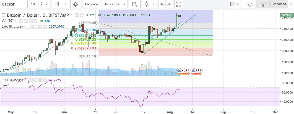The height and width of the screenshot is (114, 294).
Task: Open the Indicators menu button
Action: pos(112,4)
